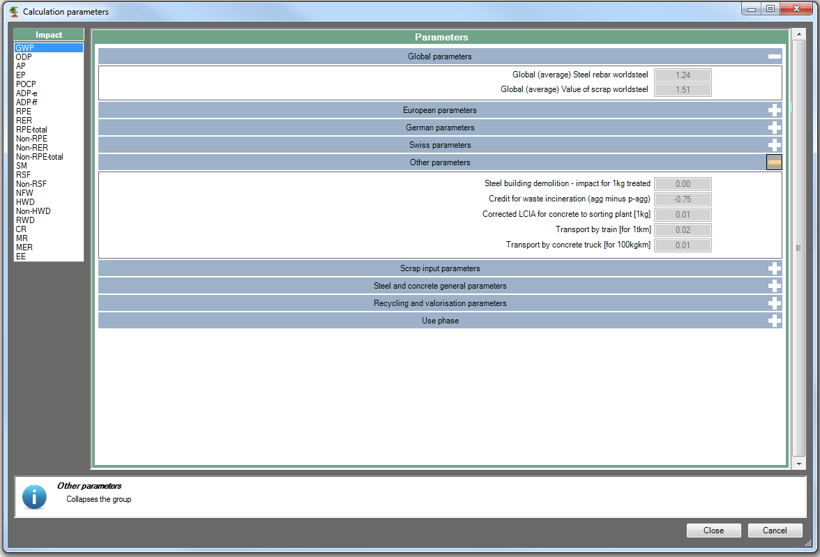The height and width of the screenshot is (557, 820).
Task: Expand the Swiss parameters group
Action: coord(775,146)
